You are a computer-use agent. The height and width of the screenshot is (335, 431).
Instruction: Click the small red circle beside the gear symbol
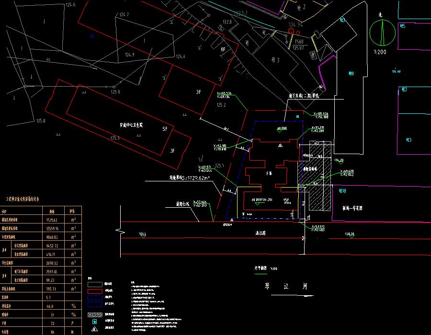coord(298,33)
